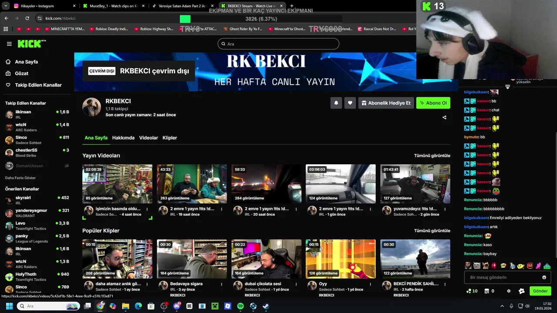This screenshot has width=557, height=313.
Task: Open wtcN ARC Raiders followed channel
Action: (37, 127)
